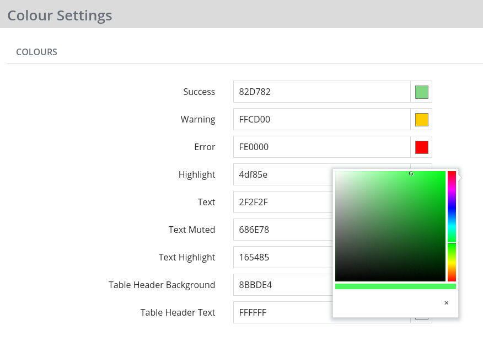This screenshot has width=483, height=346.
Task: Click the colour picker selection circle marker
Action: coord(411,174)
